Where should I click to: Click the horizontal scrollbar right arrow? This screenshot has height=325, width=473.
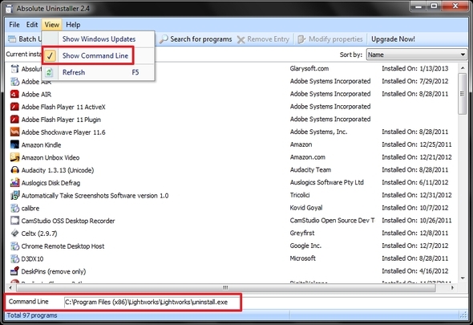pyautogui.click(x=452, y=287)
